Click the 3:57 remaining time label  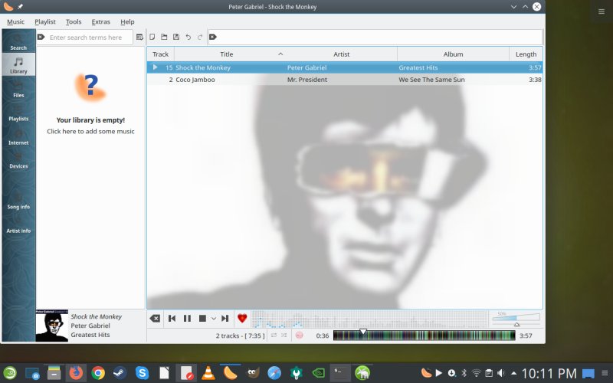526,336
